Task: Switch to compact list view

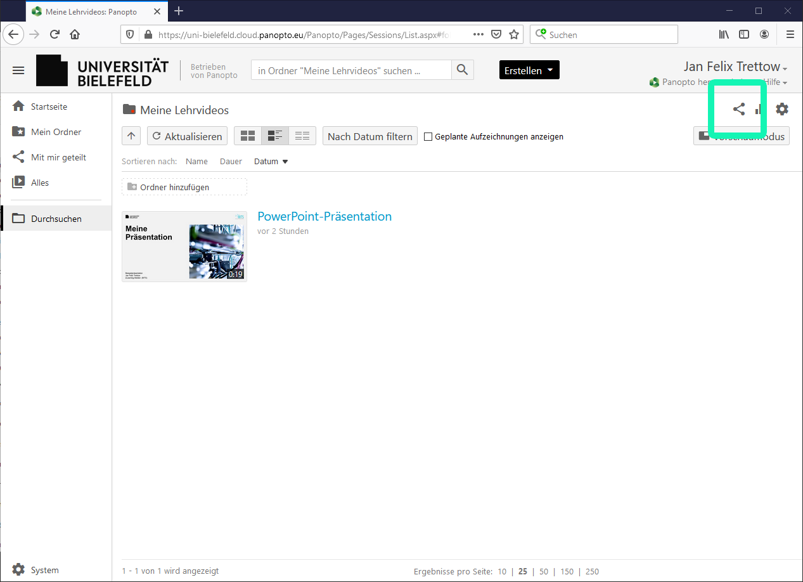Action: click(302, 136)
